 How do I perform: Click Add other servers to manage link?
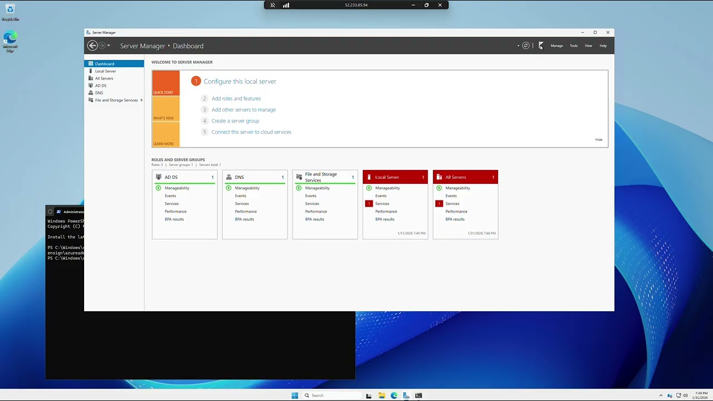click(x=243, y=110)
